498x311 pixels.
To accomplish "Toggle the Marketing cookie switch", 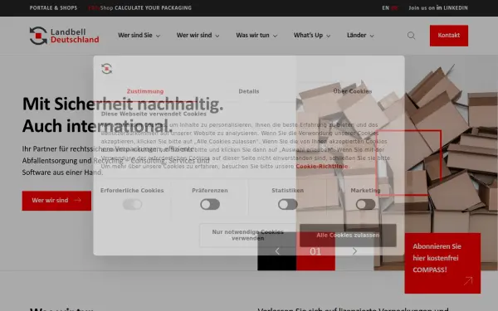I will (x=365, y=204).
